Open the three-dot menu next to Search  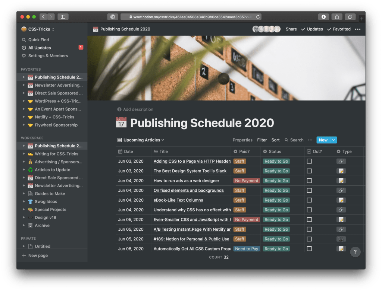(x=310, y=140)
